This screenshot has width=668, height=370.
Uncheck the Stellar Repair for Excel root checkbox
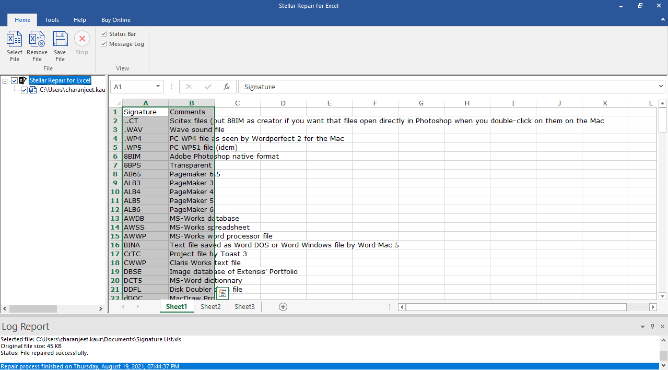[15, 80]
